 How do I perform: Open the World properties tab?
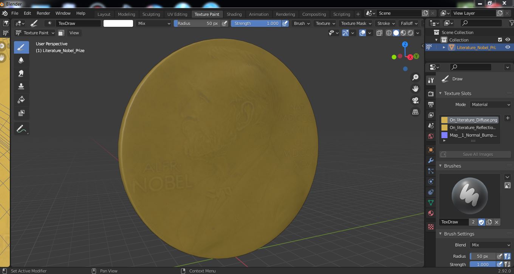(x=430, y=136)
